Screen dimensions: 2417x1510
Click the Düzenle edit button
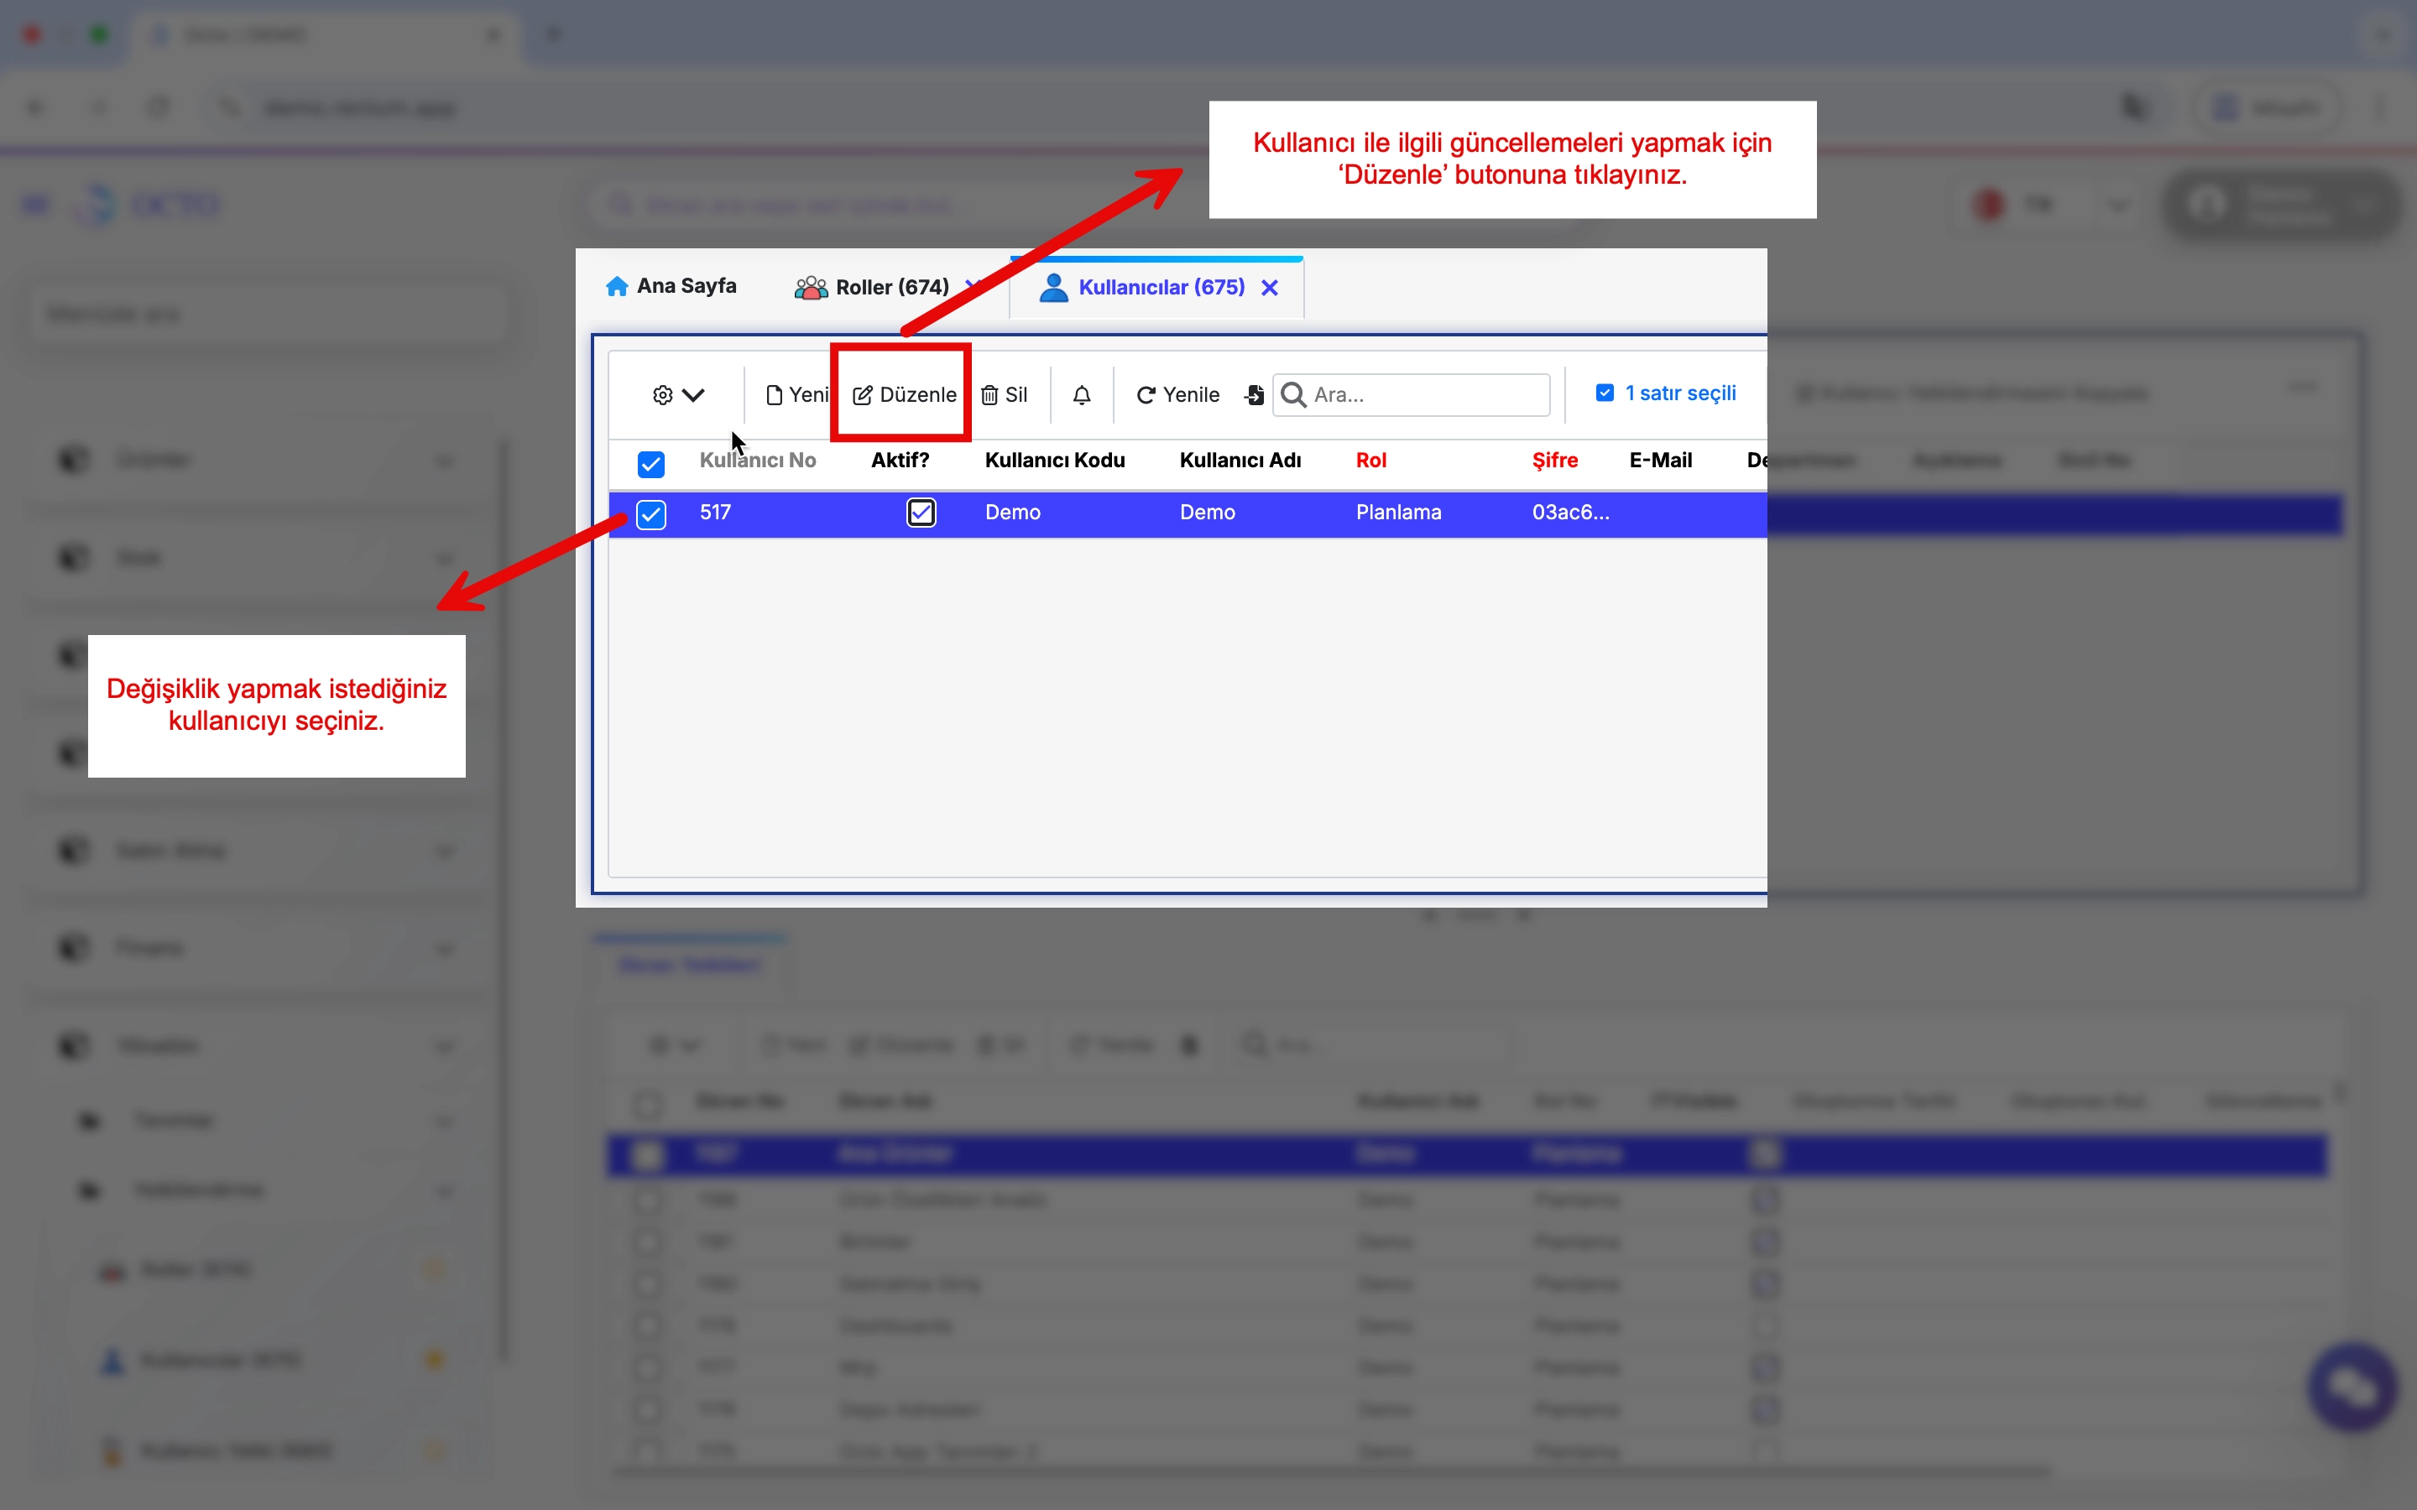click(x=904, y=394)
